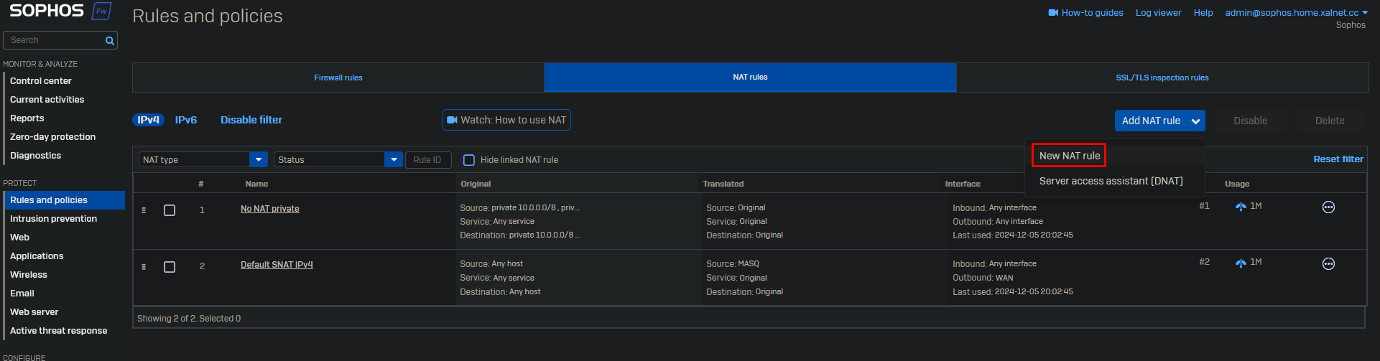Enable Hide linked NAT rule checkbox
The image size is (1380, 361).
click(x=469, y=160)
